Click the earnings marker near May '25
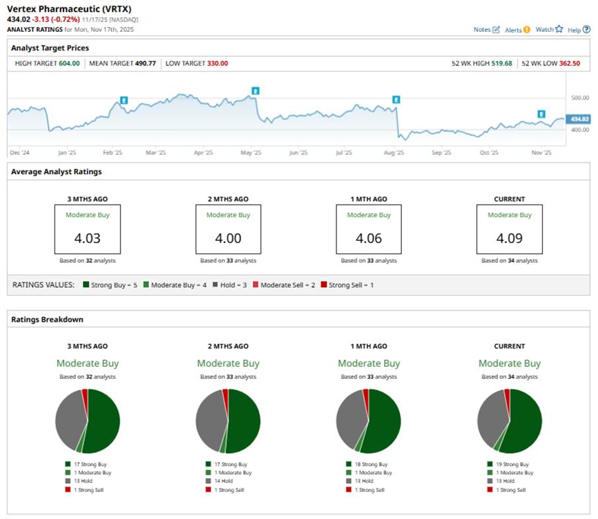This screenshot has width=598, height=519. tap(256, 91)
